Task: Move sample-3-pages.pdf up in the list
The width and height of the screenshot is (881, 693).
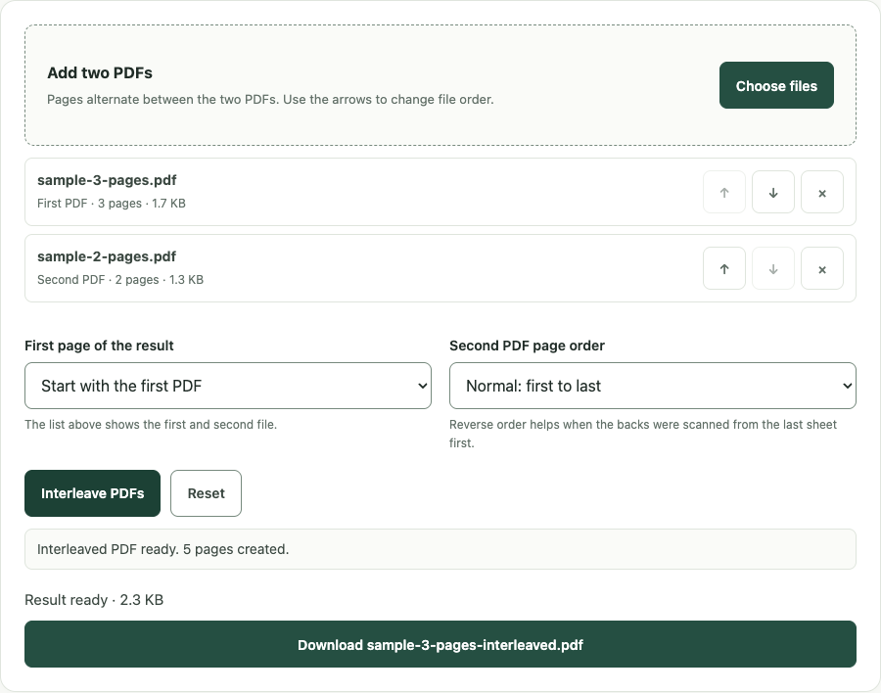Action: point(724,192)
